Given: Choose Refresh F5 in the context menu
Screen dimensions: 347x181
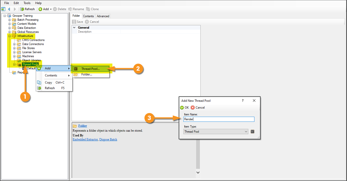Looking at the screenshot, I should coord(54,88).
